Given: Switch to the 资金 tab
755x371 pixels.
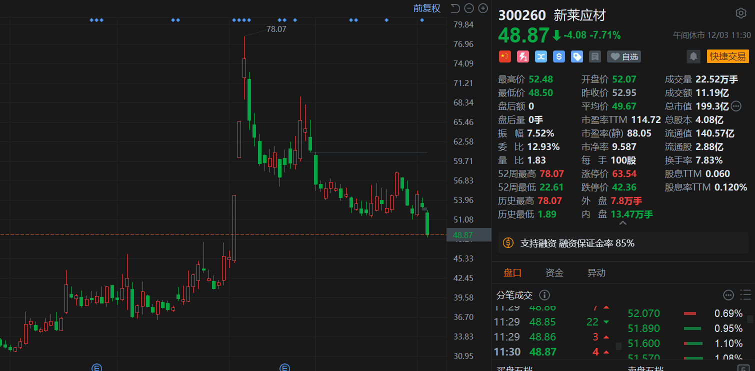Looking at the screenshot, I should point(554,272).
